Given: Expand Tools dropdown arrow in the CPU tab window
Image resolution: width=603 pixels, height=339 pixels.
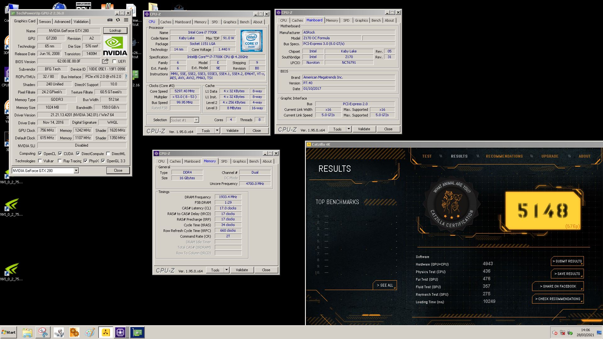Looking at the screenshot, I should tap(217, 131).
